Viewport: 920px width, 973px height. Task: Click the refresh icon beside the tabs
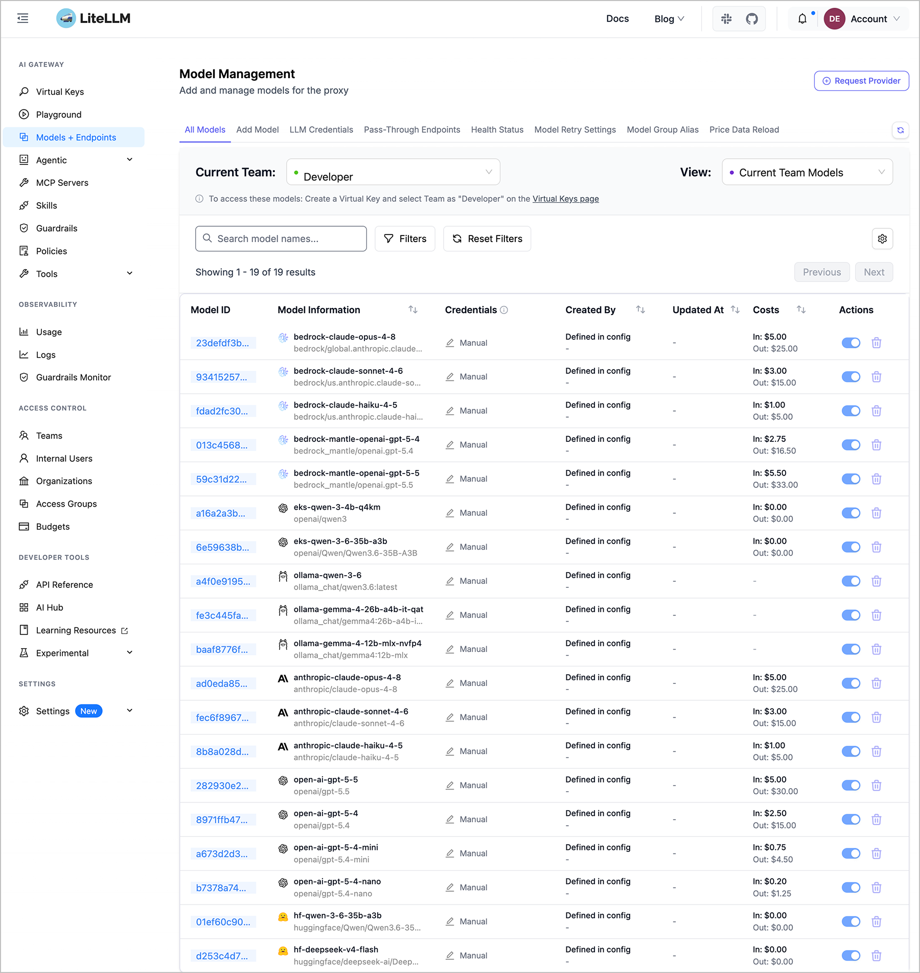point(901,130)
